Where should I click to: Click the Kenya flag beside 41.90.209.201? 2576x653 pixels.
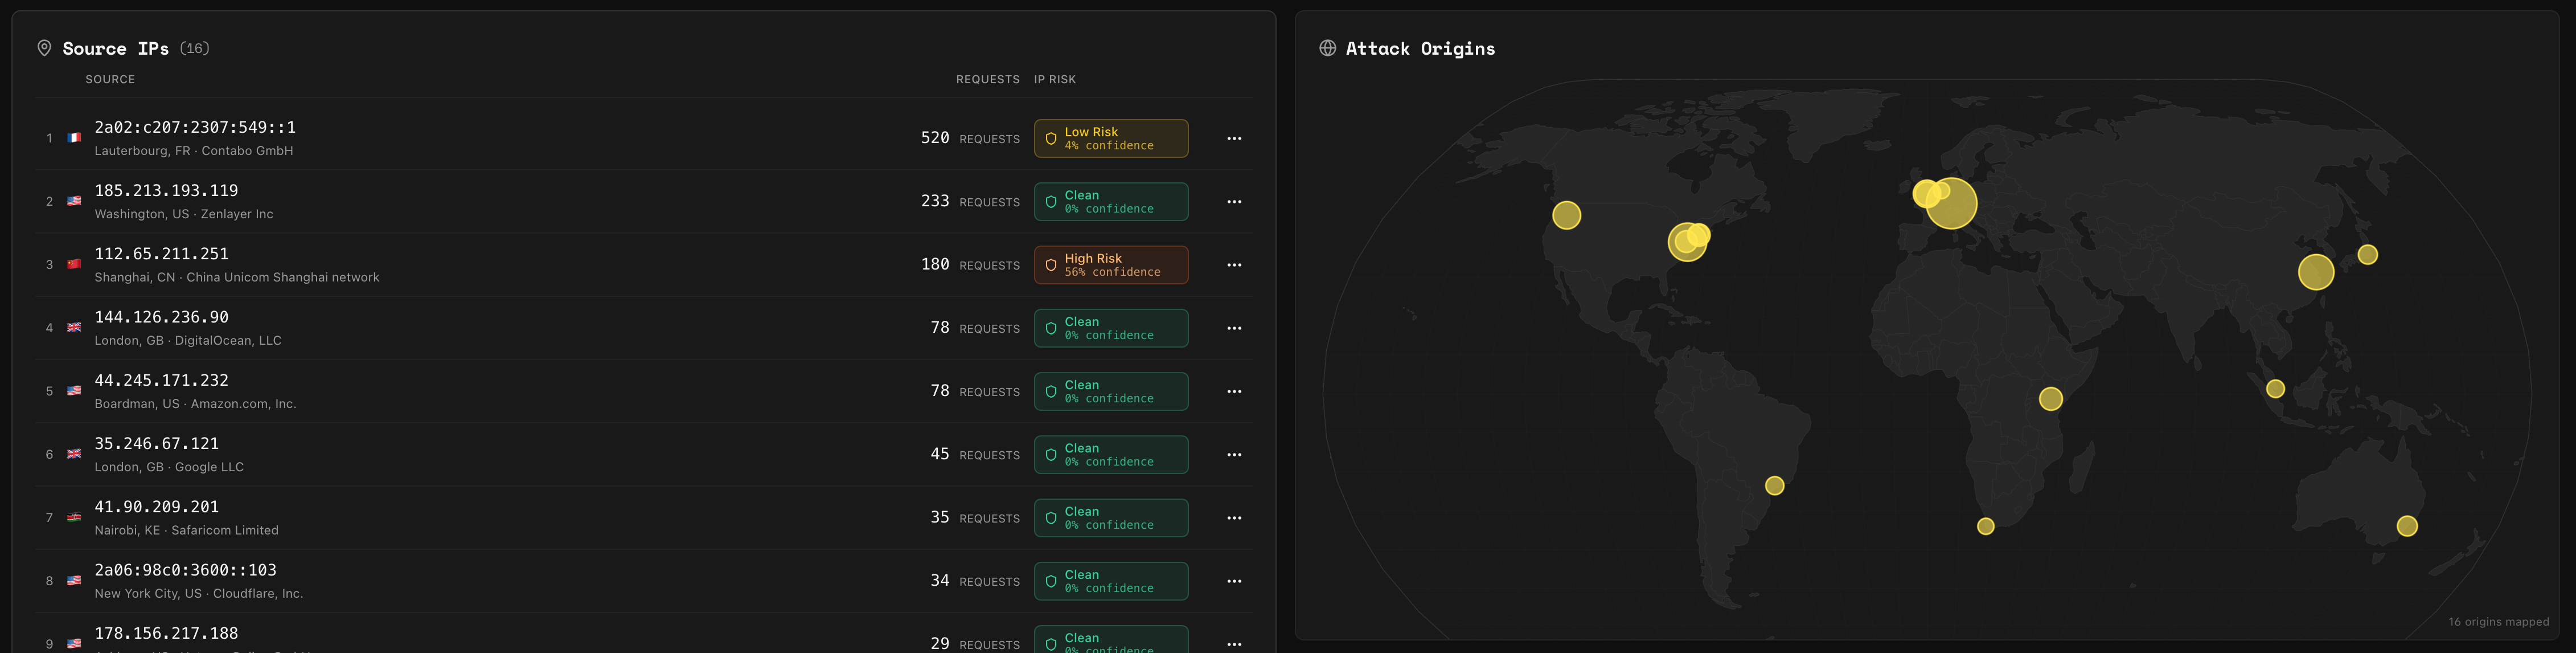pos(74,518)
